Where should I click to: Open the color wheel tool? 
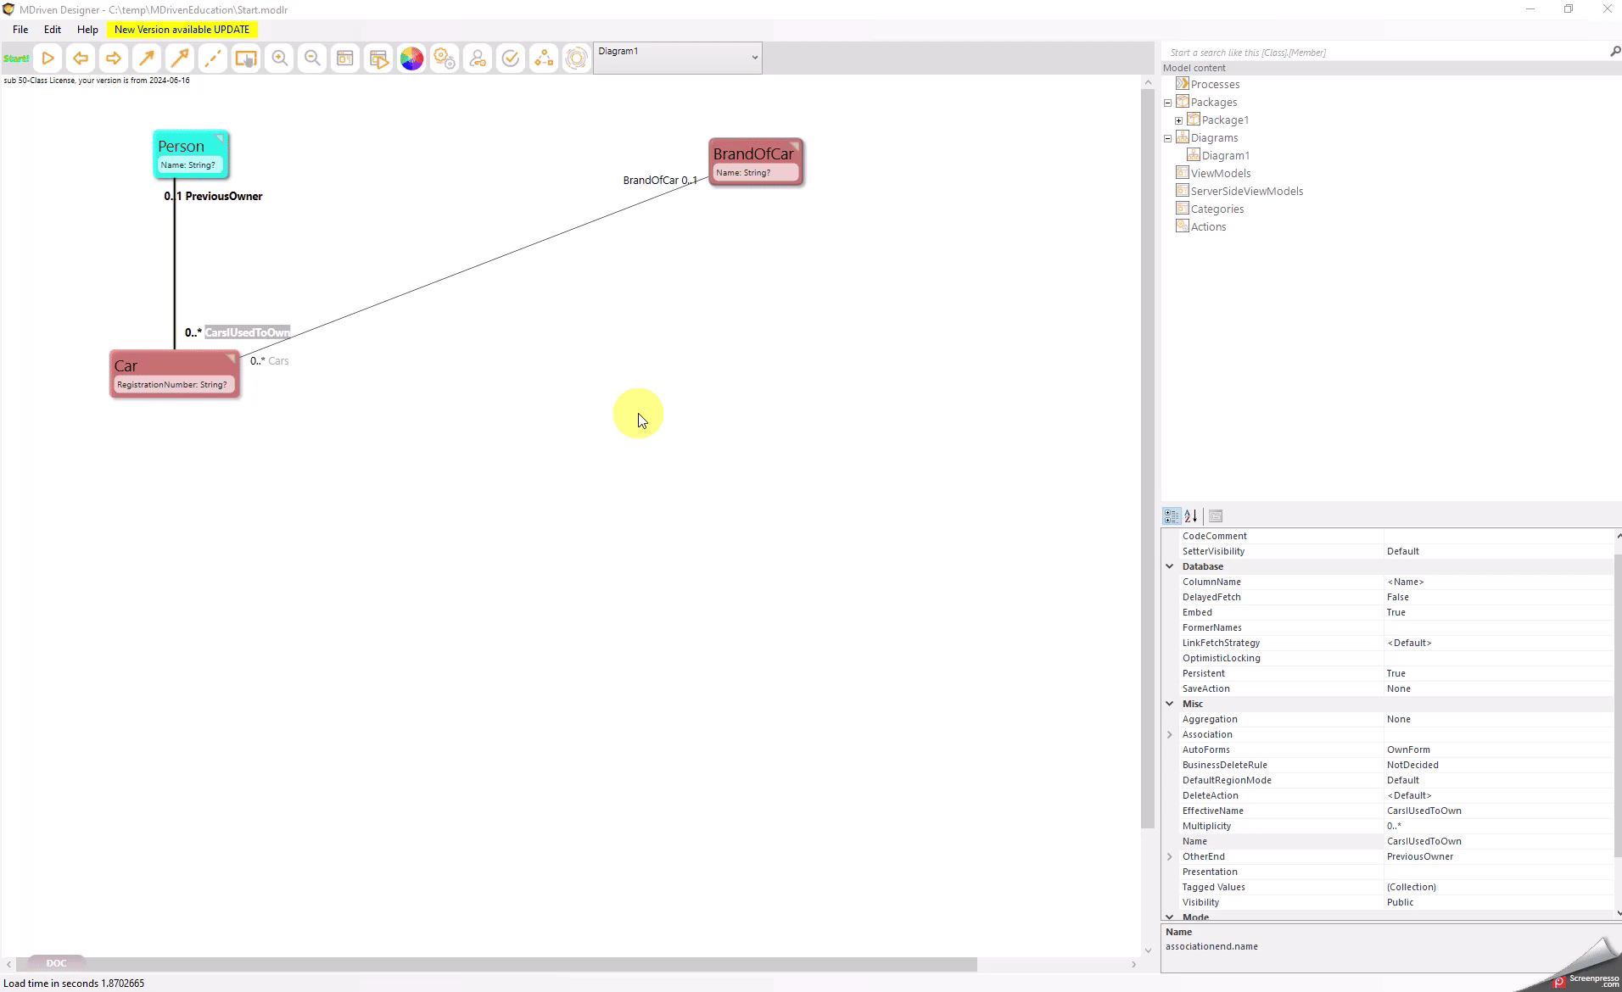[x=411, y=59]
